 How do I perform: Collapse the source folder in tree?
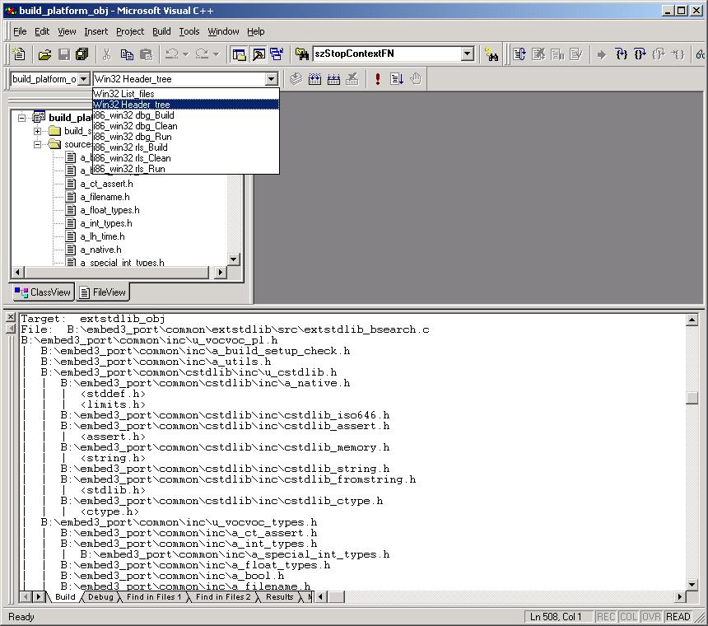pyautogui.click(x=38, y=144)
